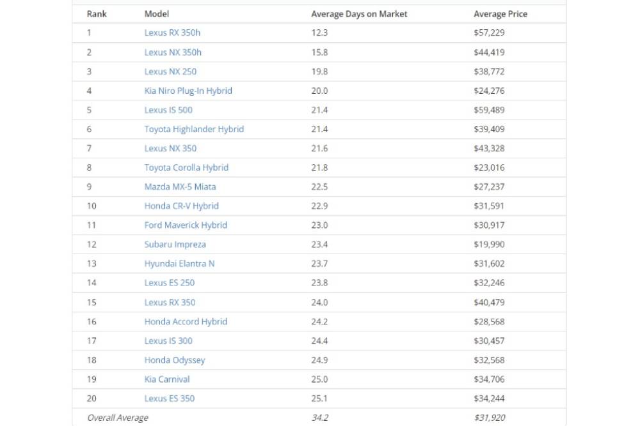Select the Kia Niro Plug-In Hybrid link

tap(188, 91)
